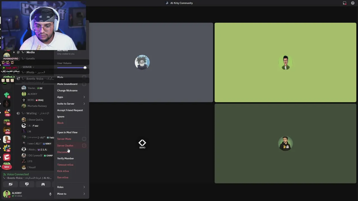Open server with badge 28
The image size is (358, 201).
7,139
